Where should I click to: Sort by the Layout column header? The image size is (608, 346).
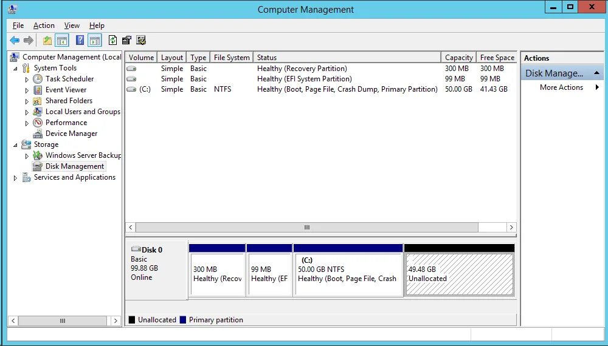(172, 57)
